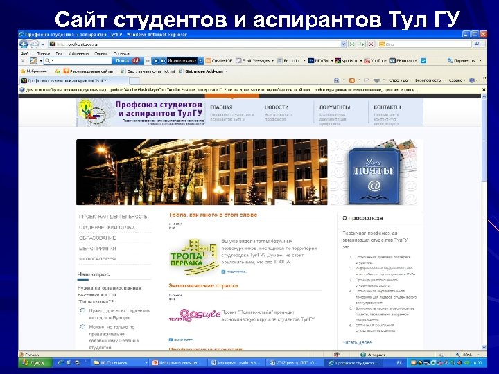Open the Избранное menu in menu bar

click(78, 53)
